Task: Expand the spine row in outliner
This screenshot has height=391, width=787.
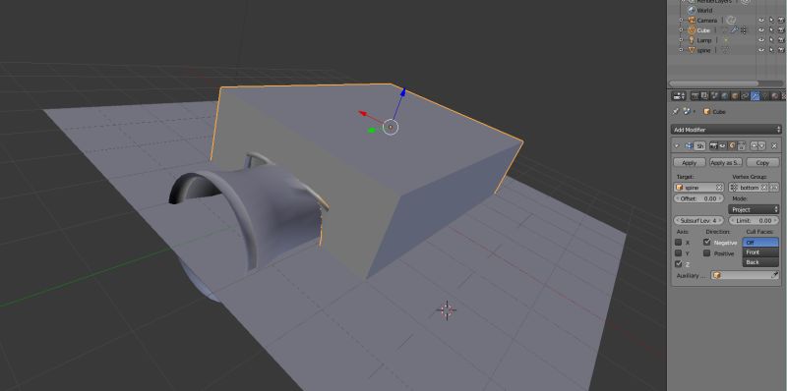Action: tap(681, 50)
